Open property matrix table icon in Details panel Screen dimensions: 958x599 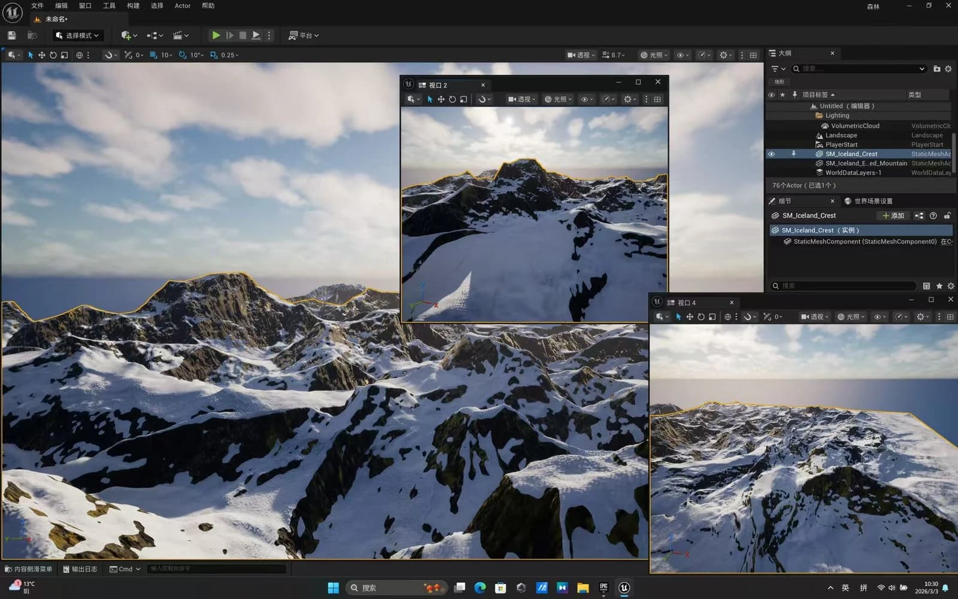pos(926,286)
